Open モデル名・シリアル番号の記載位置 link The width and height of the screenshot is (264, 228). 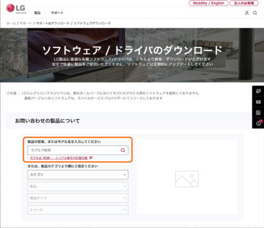[61, 158]
